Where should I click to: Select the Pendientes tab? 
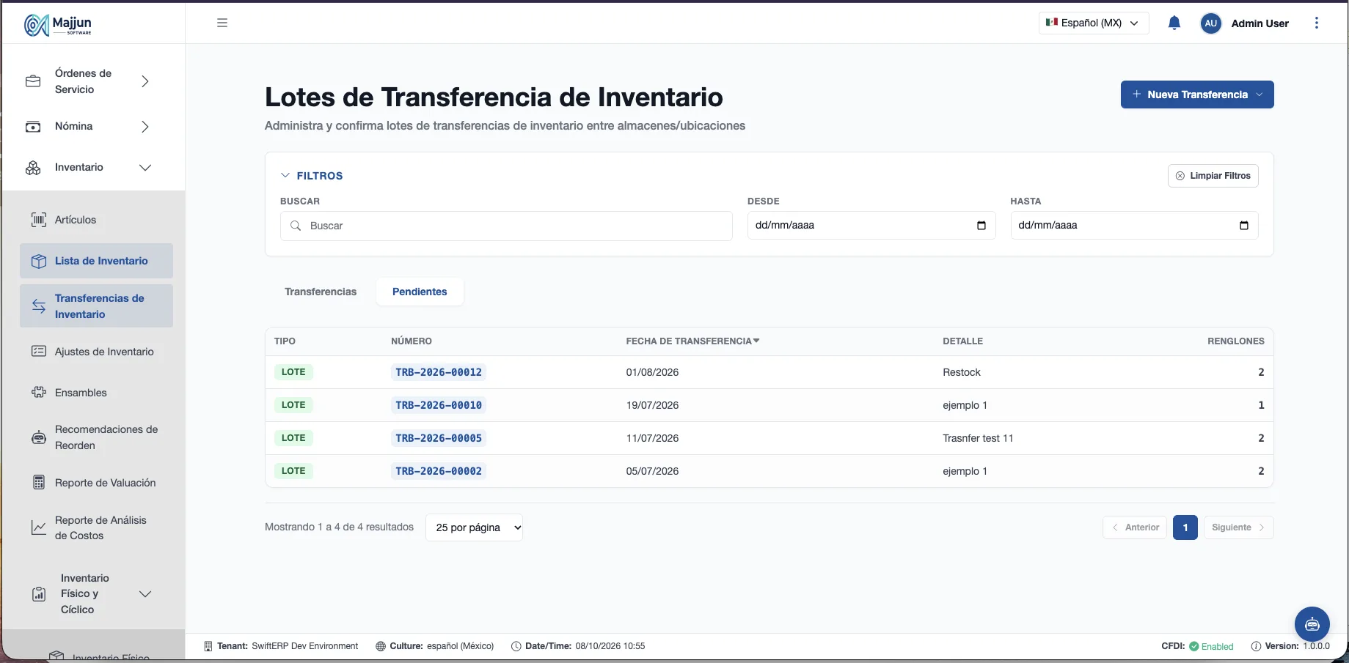point(420,292)
